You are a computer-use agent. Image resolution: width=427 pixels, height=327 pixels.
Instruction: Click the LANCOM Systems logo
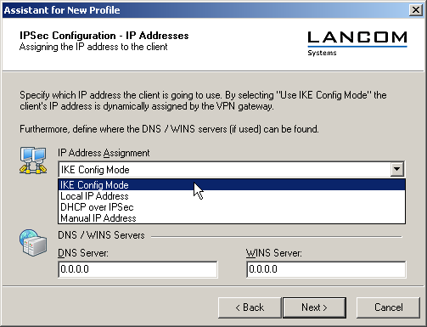(x=357, y=43)
